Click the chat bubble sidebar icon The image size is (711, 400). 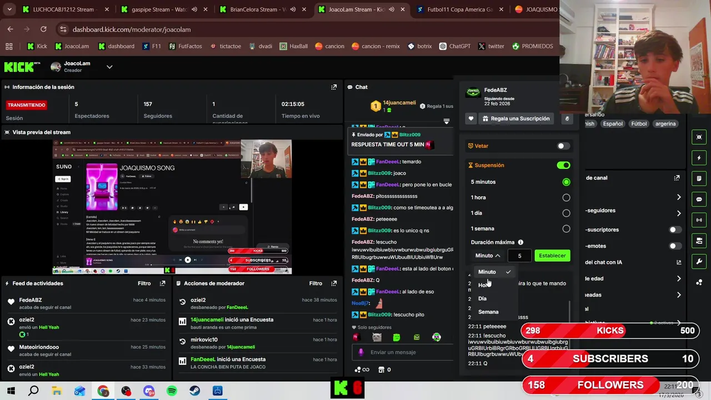pyautogui.click(x=699, y=199)
